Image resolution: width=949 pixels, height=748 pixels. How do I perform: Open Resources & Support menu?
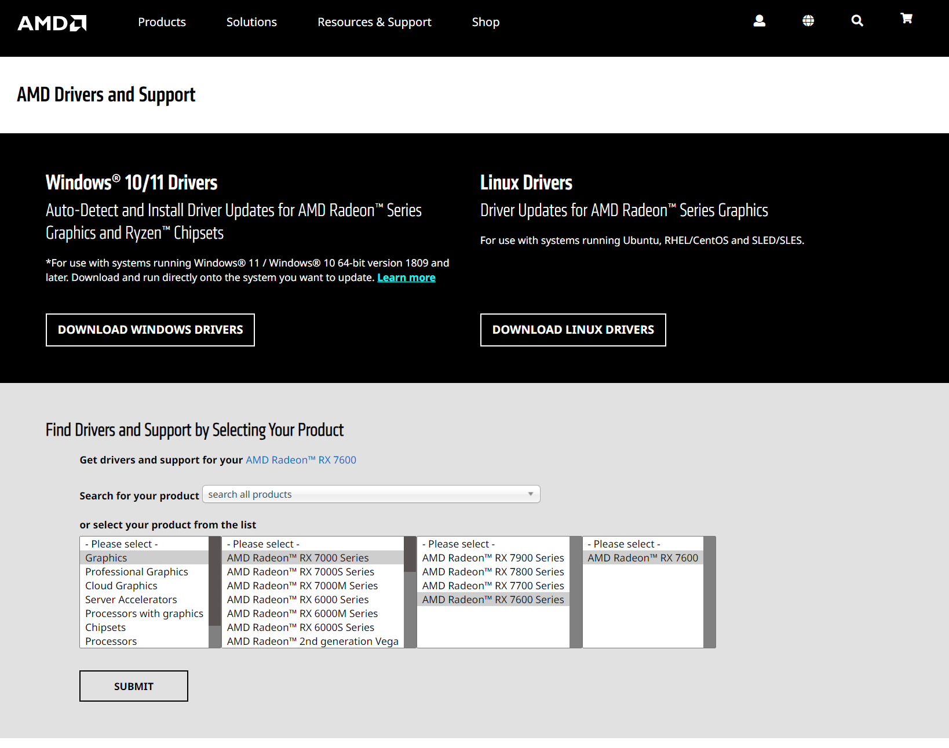tap(374, 22)
